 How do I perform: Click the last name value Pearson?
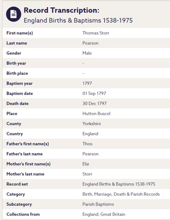click(90, 43)
